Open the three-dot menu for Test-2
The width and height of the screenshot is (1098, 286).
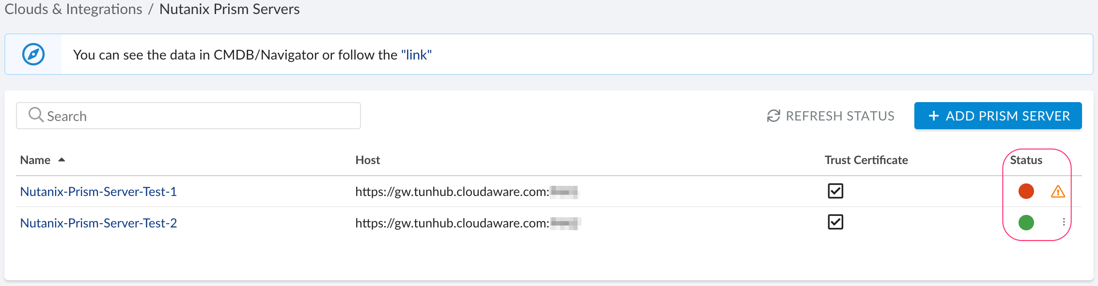(1064, 222)
